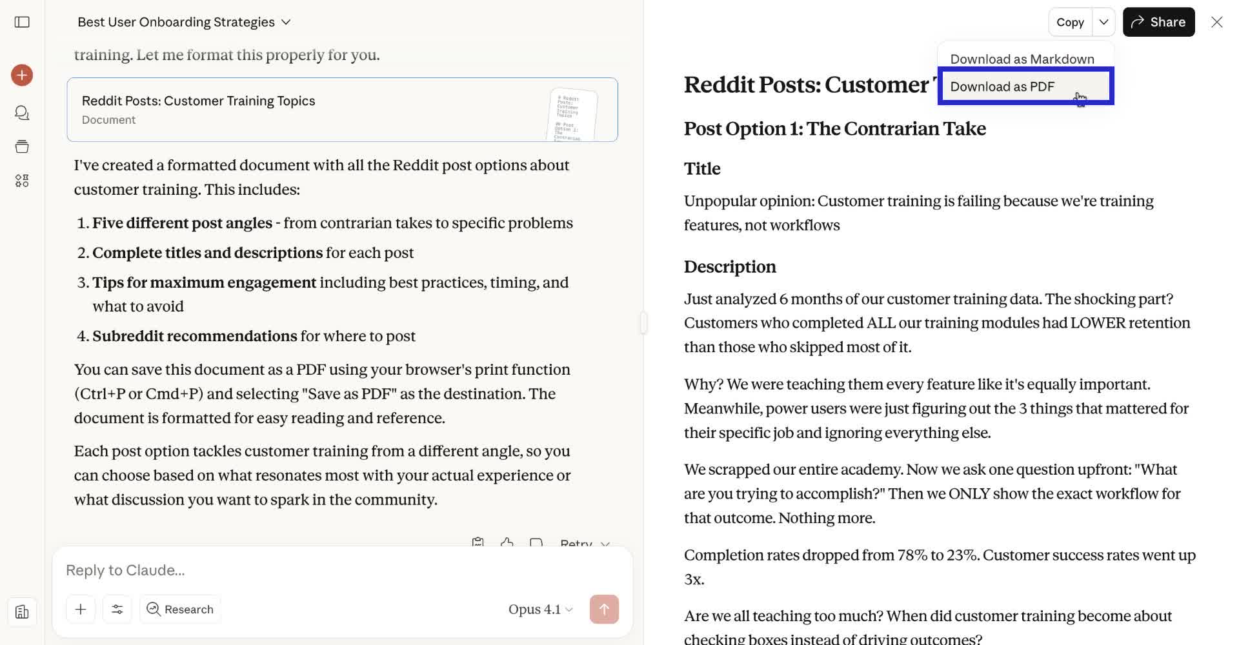Send message with the arrow button
The image size is (1239, 645).
[604, 610]
